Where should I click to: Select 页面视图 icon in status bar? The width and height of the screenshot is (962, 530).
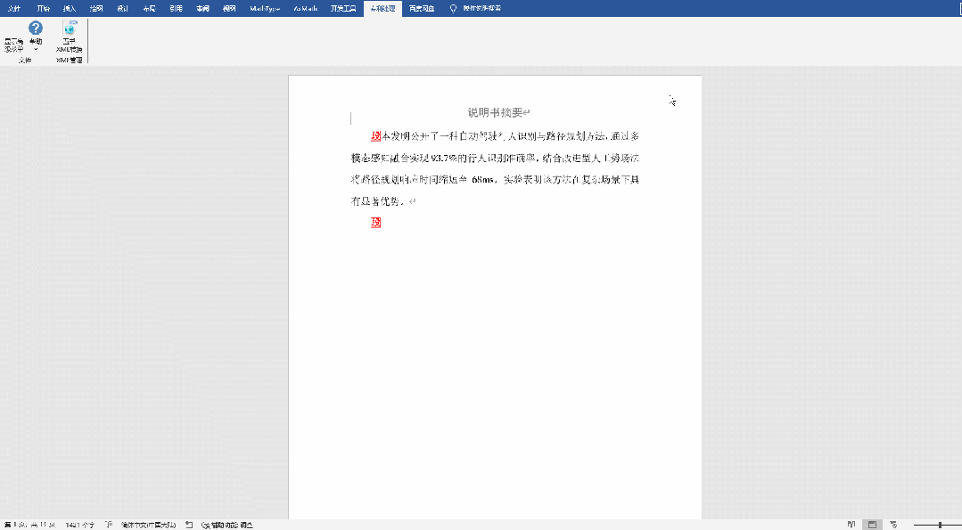[872, 525]
